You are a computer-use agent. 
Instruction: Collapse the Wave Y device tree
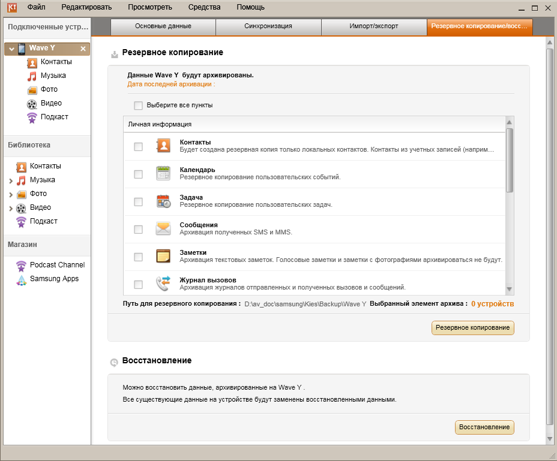coord(11,49)
